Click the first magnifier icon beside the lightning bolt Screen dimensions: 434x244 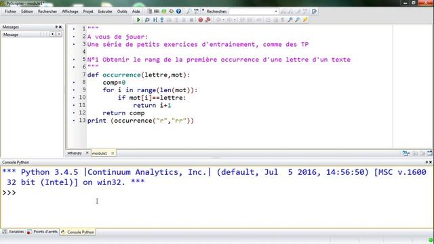pos(290,20)
